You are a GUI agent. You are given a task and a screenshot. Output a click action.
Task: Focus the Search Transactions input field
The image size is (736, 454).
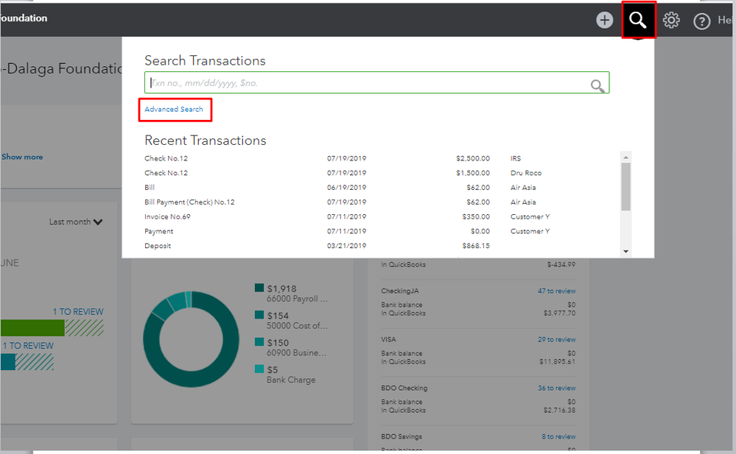377,82
